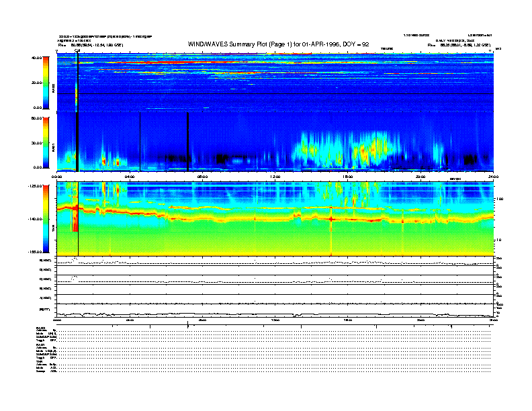Click the RAD1 color scale bar
This screenshot has height=411, width=532.
click(x=46, y=143)
